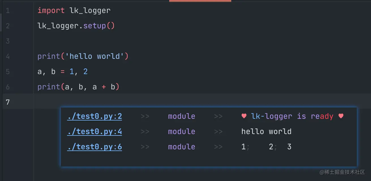Screen dimensions: 371x181
Task: Open the ./test0.py:2 link in the output
Action: 95,117
